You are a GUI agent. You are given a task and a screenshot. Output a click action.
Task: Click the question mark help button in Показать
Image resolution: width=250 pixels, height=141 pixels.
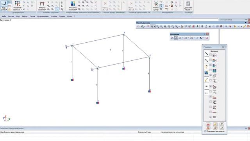pos(221,124)
